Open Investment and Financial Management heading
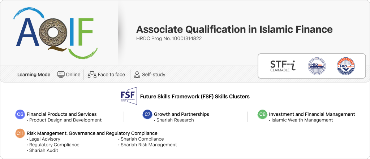The width and height of the screenshot is (370, 159). 312,114
